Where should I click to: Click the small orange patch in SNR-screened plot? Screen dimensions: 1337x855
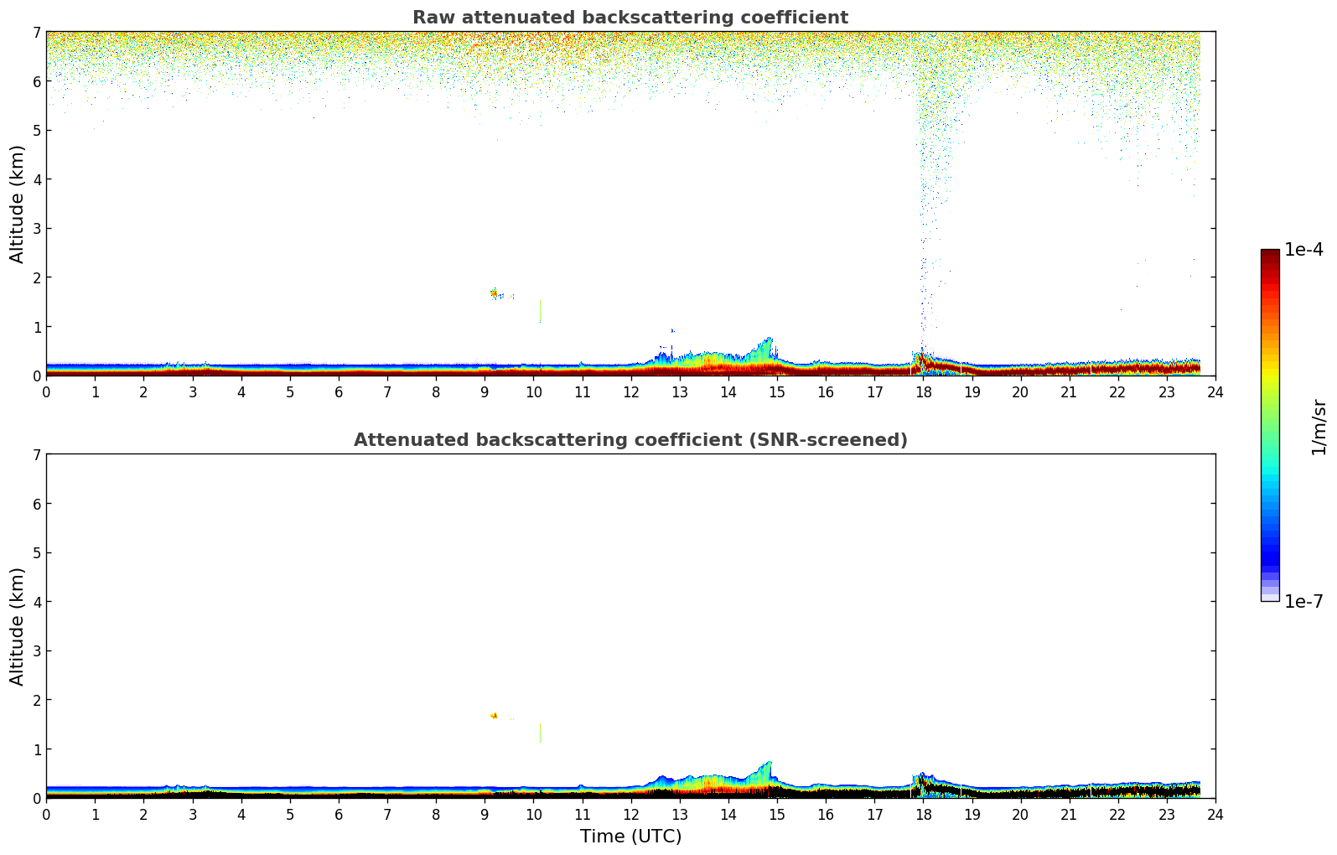coord(494,715)
